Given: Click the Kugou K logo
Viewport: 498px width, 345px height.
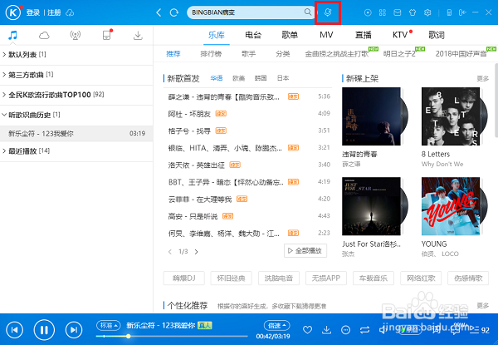Looking at the screenshot, I should tap(13, 12).
